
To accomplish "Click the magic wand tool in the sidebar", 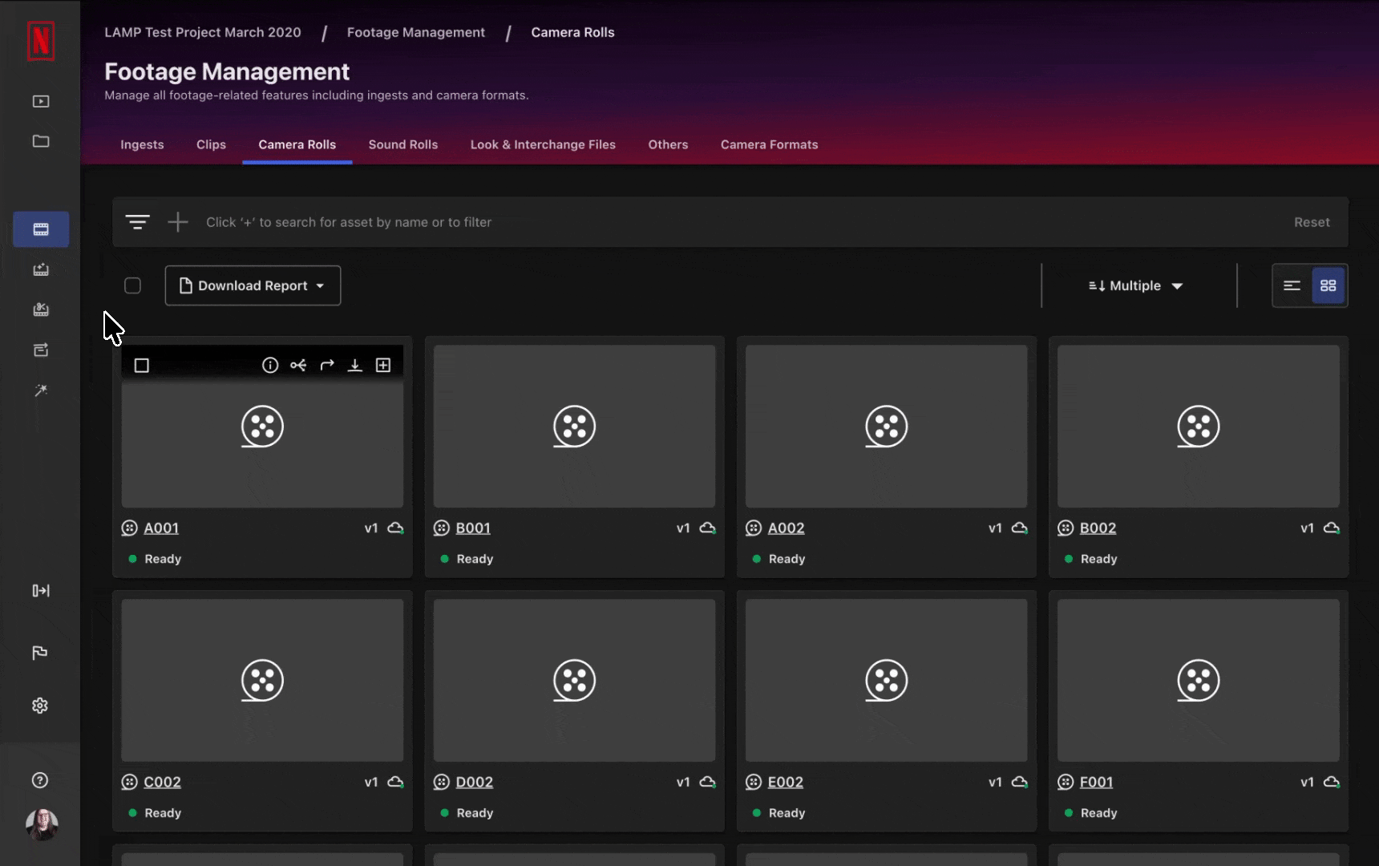I will [x=40, y=391].
